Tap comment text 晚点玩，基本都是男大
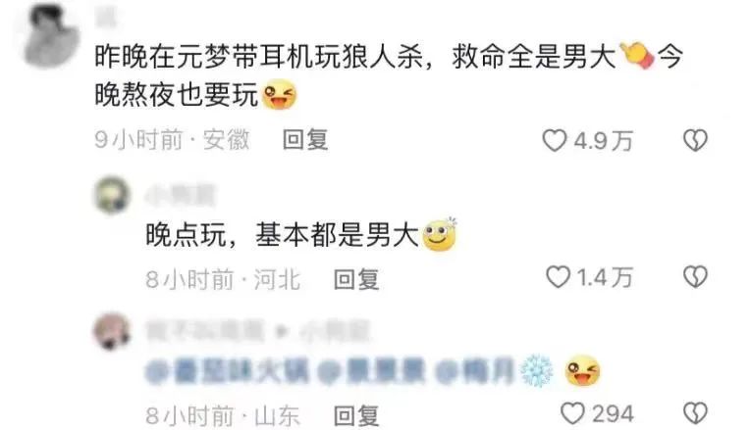 tap(282, 235)
